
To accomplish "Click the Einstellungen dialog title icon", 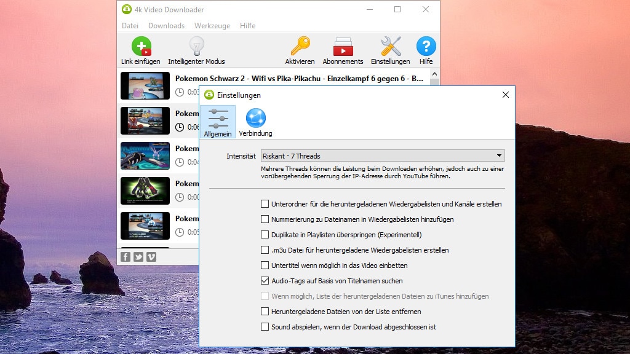I will tap(209, 95).
